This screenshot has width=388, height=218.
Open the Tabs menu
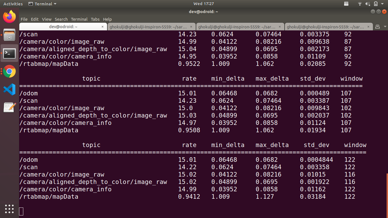coord(95,19)
